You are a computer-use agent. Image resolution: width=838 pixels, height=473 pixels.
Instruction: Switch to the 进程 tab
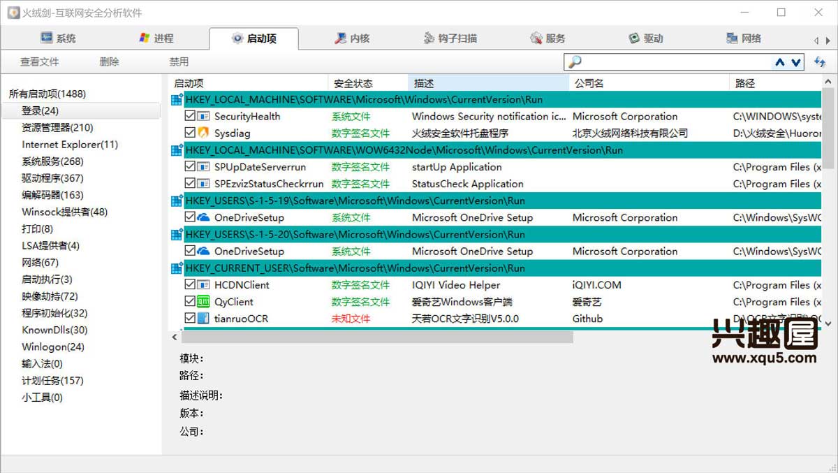click(x=156, y=38)
